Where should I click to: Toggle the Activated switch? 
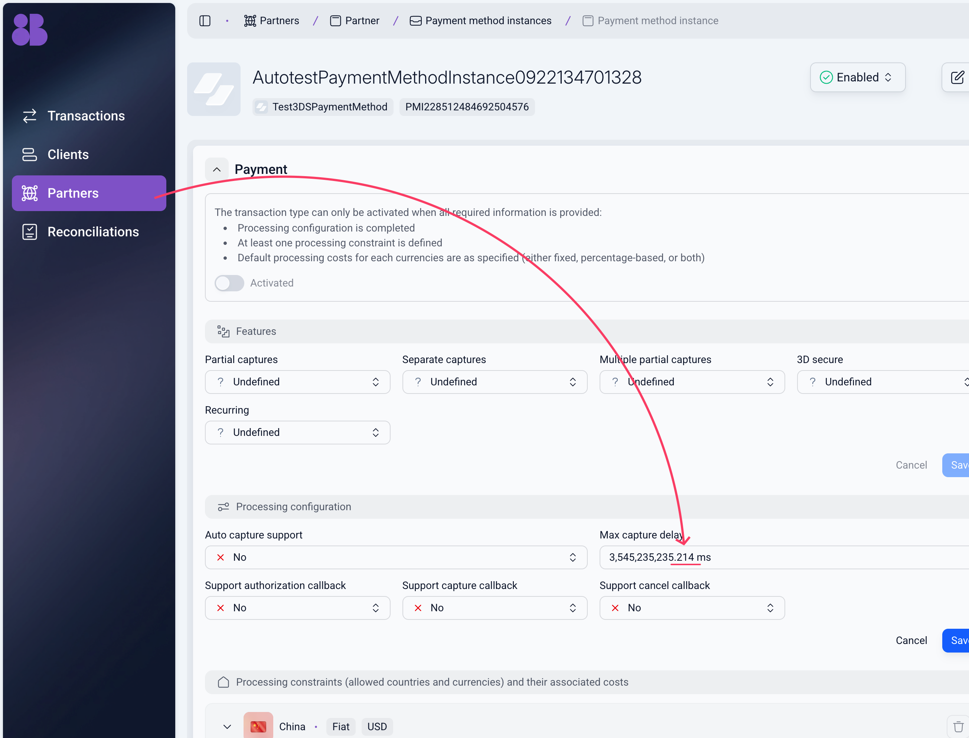[x=229, y=283]
